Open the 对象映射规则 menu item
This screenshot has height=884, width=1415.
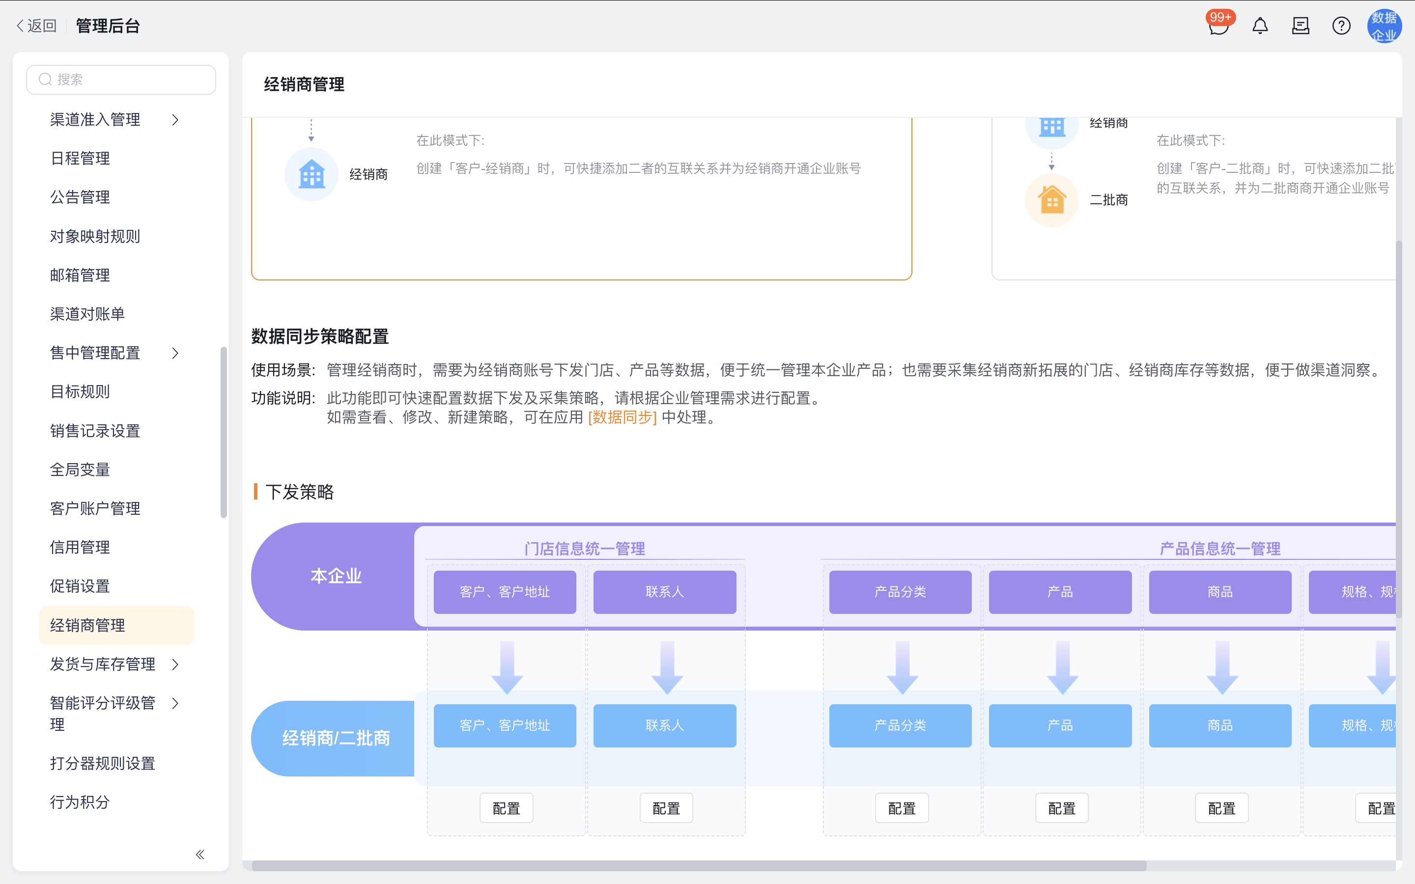tap(116, 236)
